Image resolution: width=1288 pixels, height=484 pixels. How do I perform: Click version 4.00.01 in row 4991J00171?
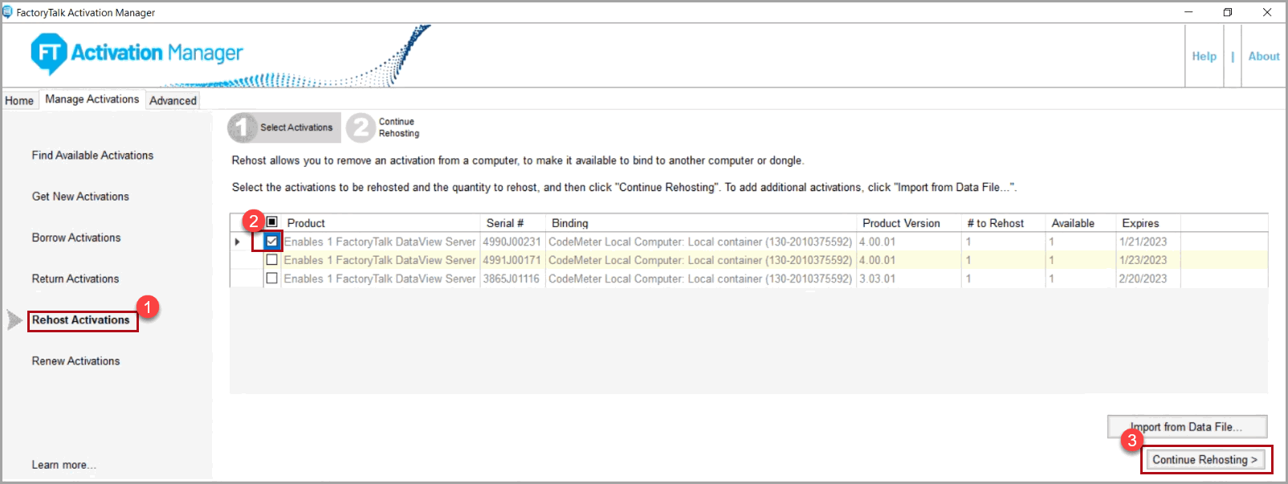(x=909, y=260)
